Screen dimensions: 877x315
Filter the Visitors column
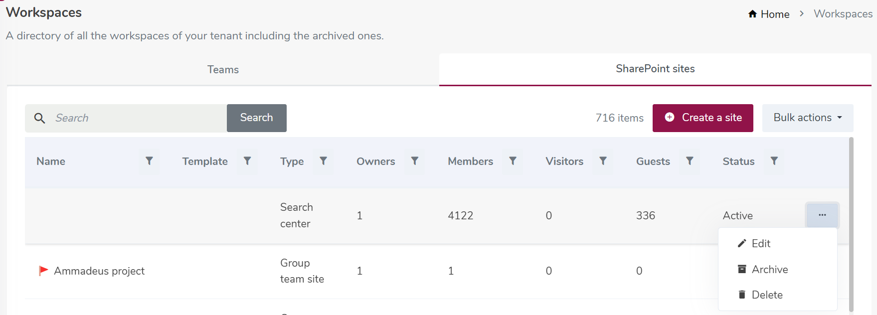(603, 161)
